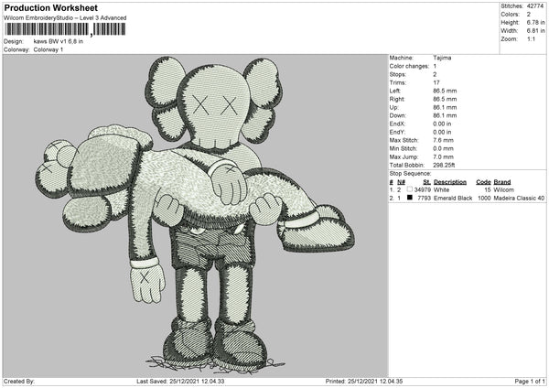
Task: Click the 'Brand' column header
Action: [502, 182]
